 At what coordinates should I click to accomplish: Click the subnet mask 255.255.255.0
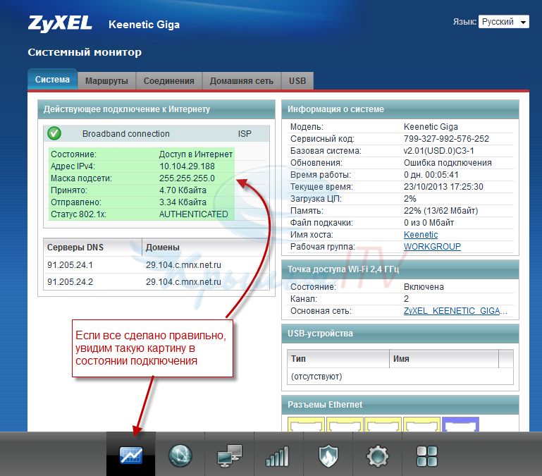click(x=187, y=178)
